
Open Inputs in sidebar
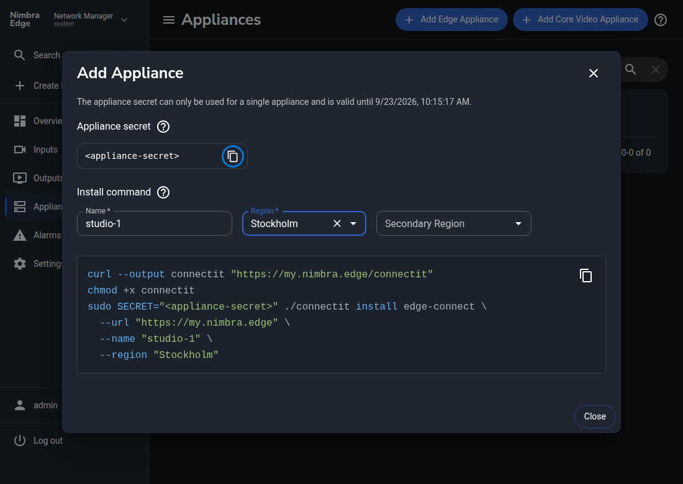click(x=35, y=150)
